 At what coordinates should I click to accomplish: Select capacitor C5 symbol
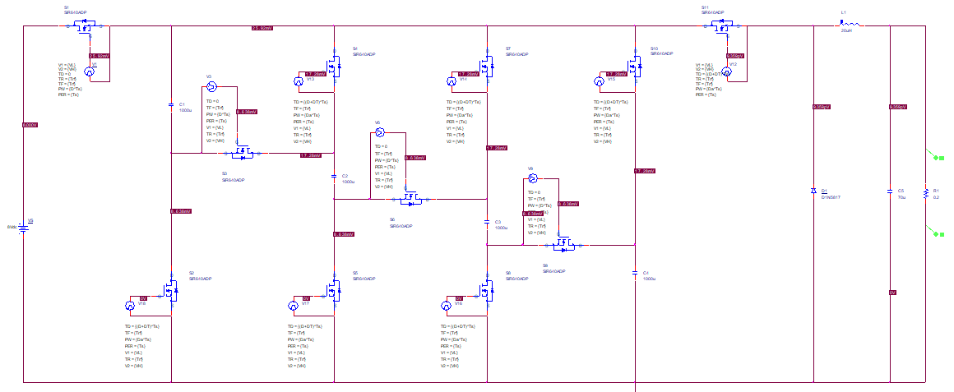(890, 192)
